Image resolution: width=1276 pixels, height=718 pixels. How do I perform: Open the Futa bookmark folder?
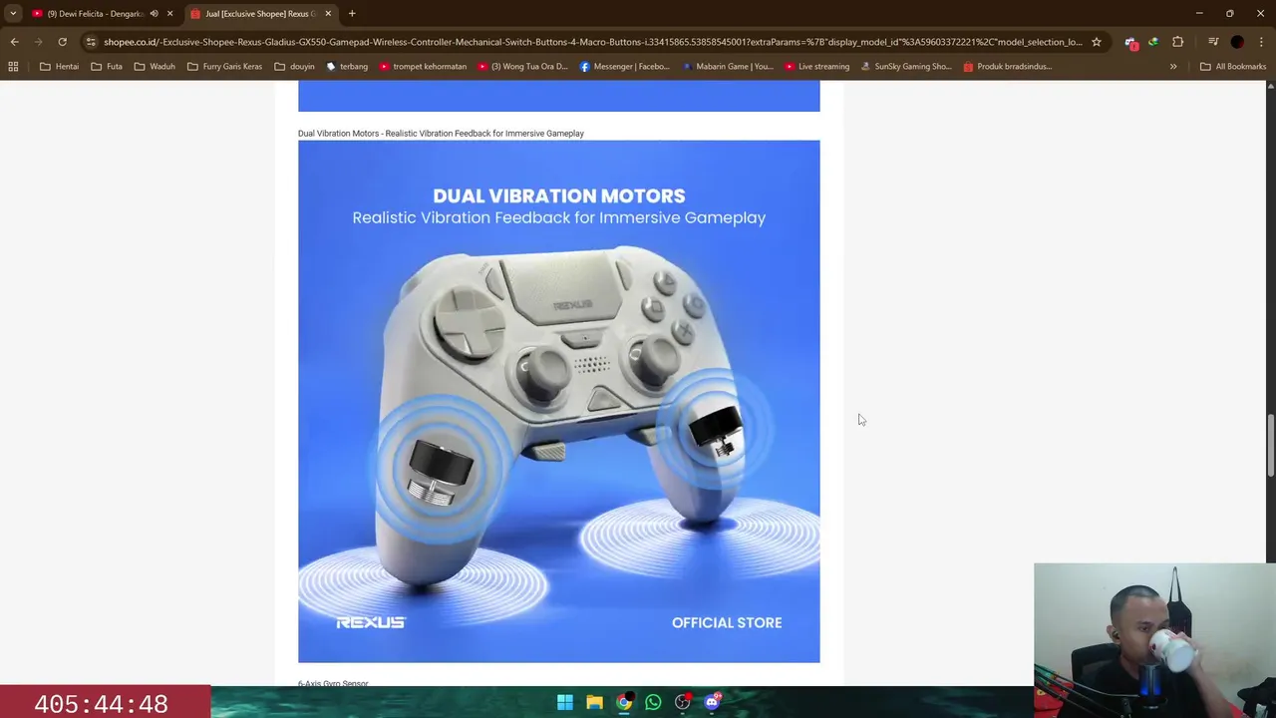107,67
